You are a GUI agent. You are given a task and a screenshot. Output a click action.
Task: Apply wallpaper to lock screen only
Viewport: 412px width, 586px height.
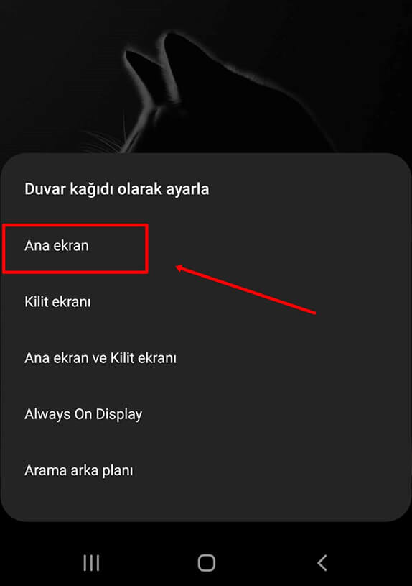[x=57, y=302]
